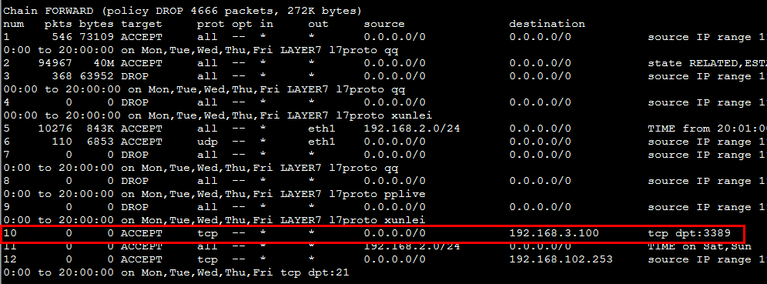The height and width of the screenshot is (284, 767).
Task: Select packet count 10276 in rule 5
Action: click(55, 129)
